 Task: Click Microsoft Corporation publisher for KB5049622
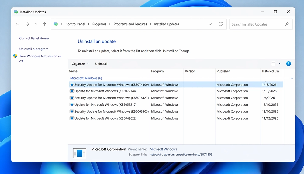pos(232,118)
